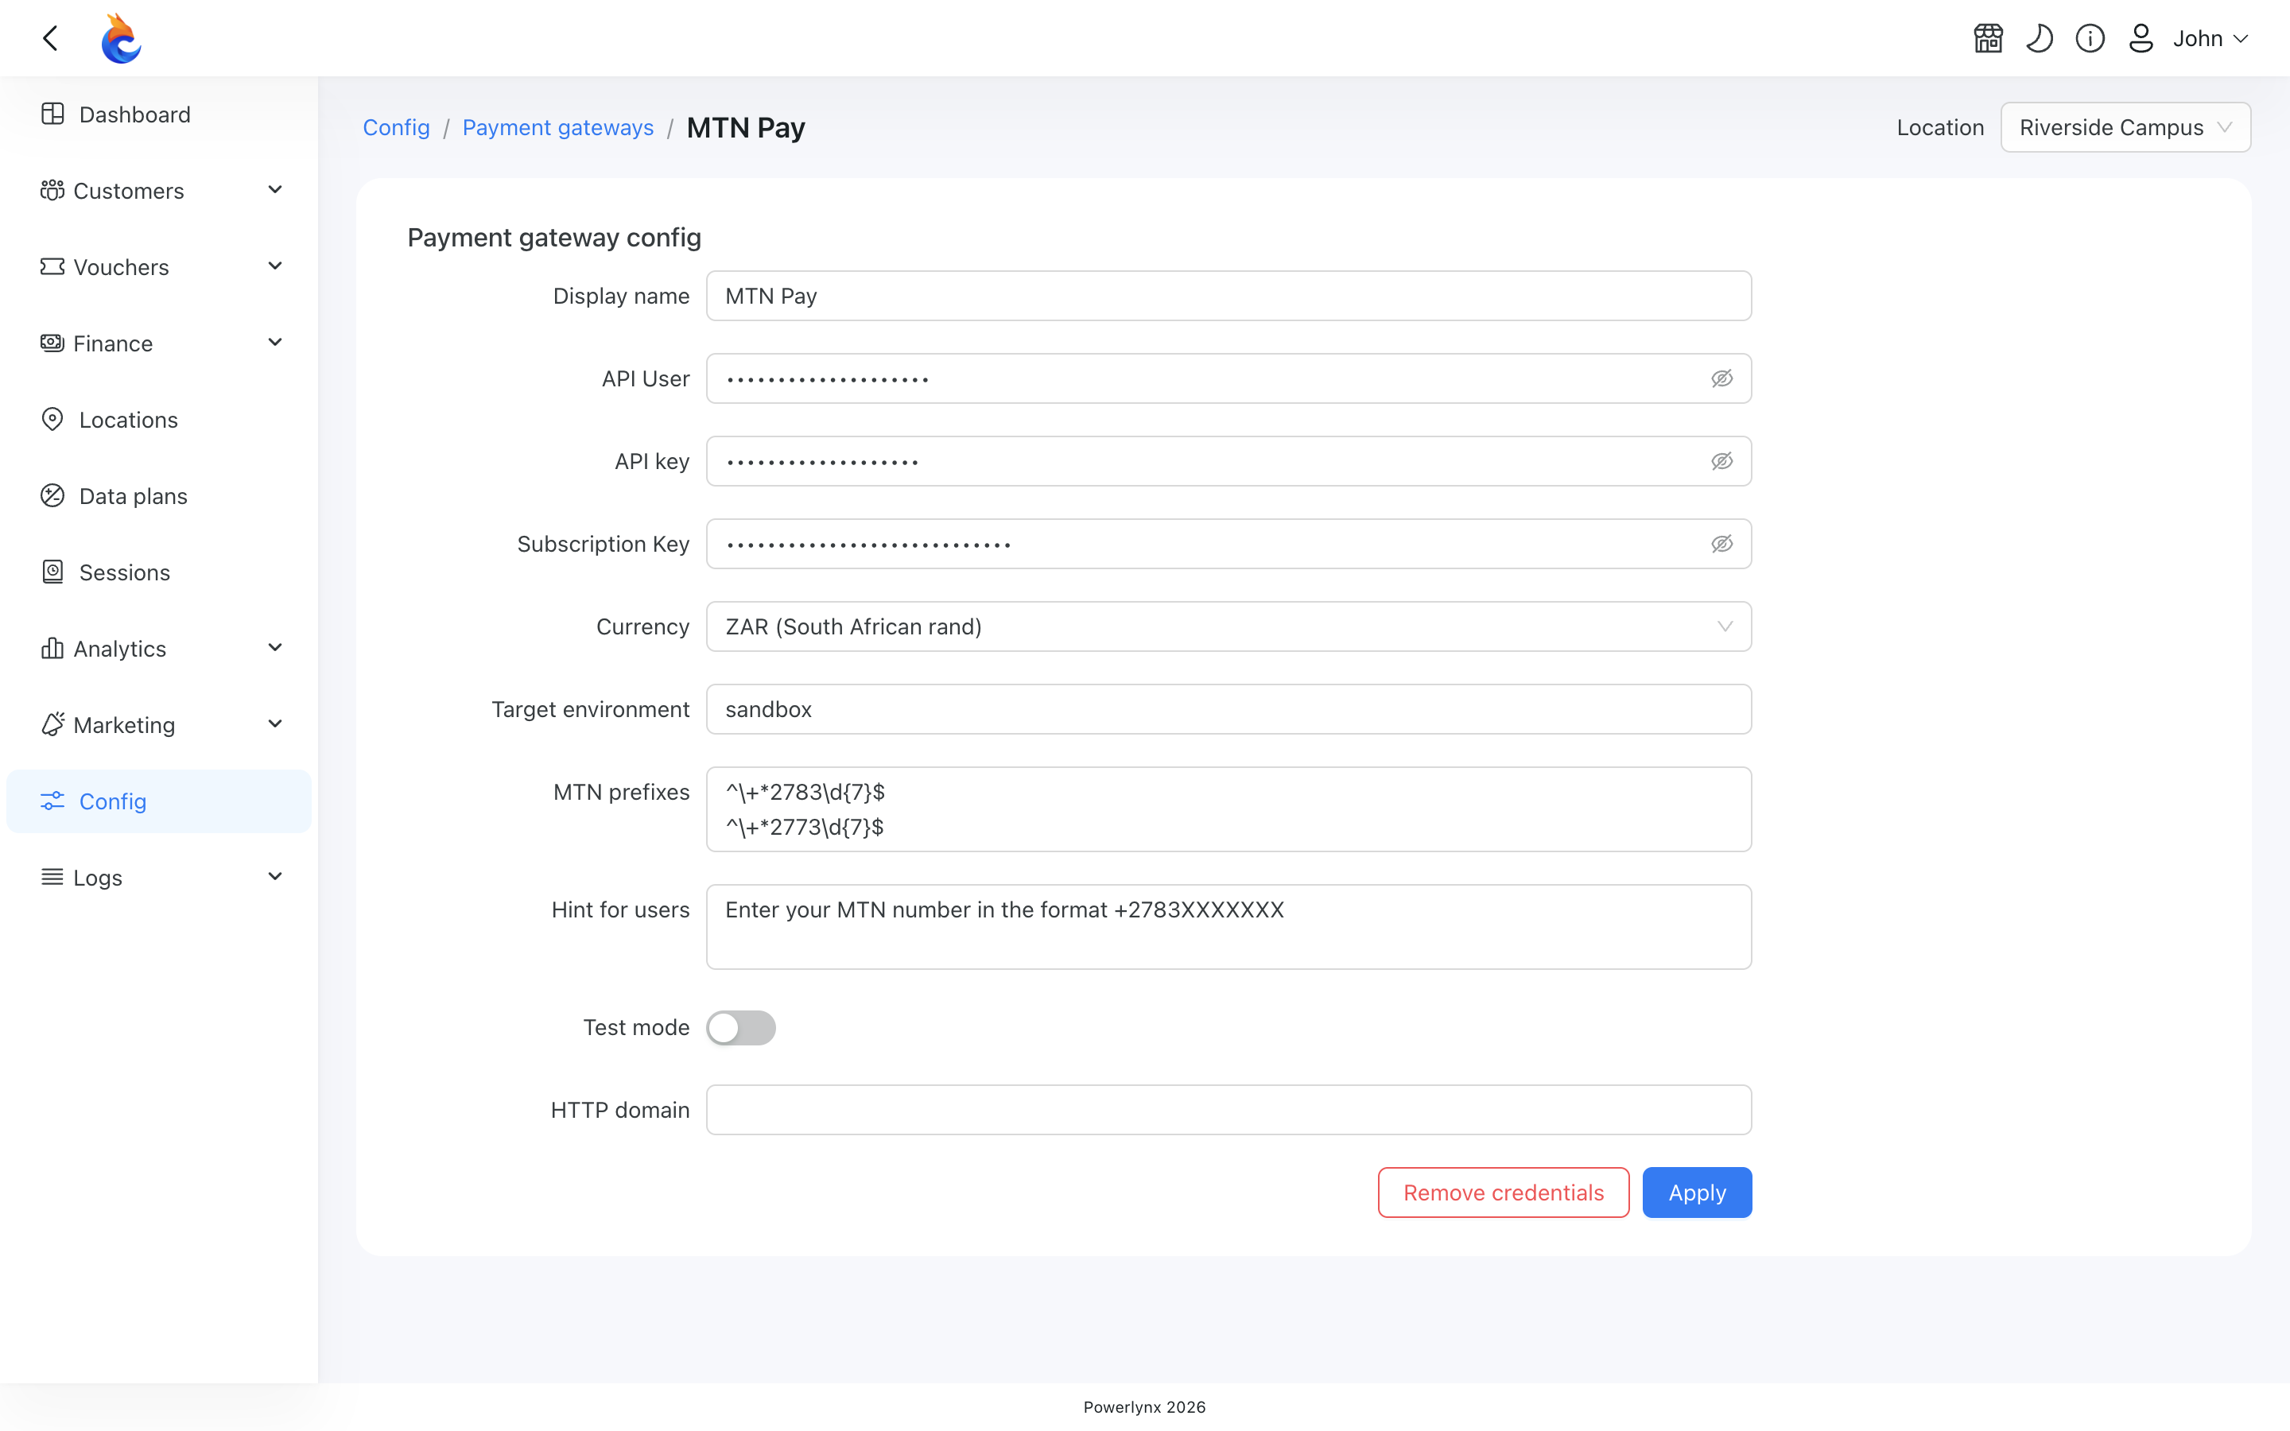Follow the Config breadcrumb link
This screenshot has height=1431, width=2290.
pos(397,127)
